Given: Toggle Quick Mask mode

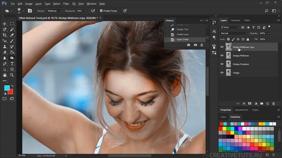Looking at the screenshot, I should [5, 99].
